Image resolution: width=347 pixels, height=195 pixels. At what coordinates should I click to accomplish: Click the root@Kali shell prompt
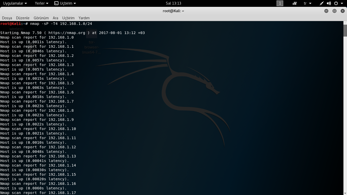tap(14, 24)
